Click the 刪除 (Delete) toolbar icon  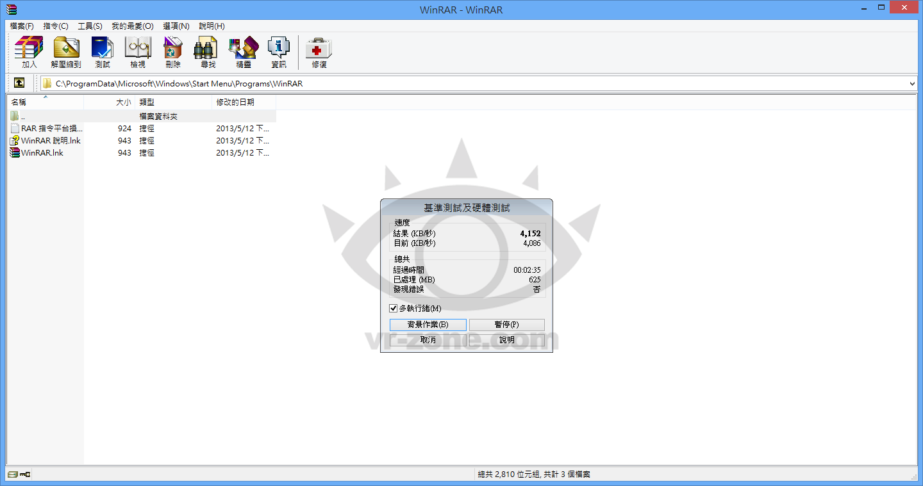pos(173,53)
